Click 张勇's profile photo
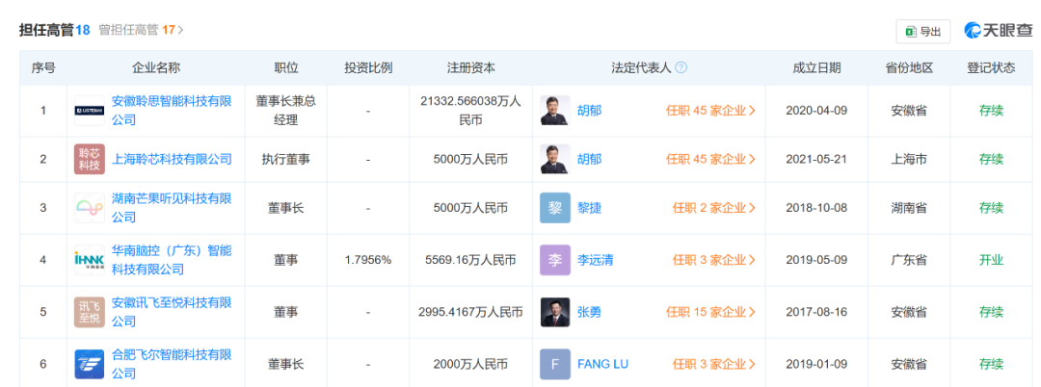The width and height of the screenshot is (1041, 387). [x=555, y=312]
